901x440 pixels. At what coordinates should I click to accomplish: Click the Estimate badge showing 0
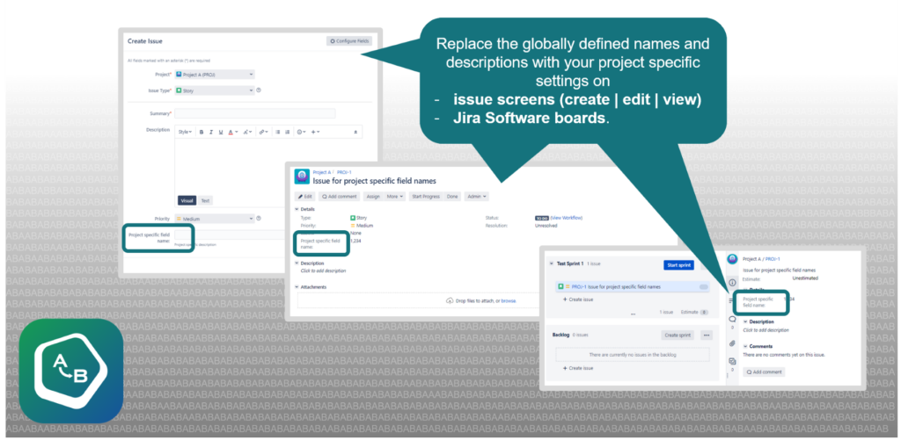click(x=704, y=313)
